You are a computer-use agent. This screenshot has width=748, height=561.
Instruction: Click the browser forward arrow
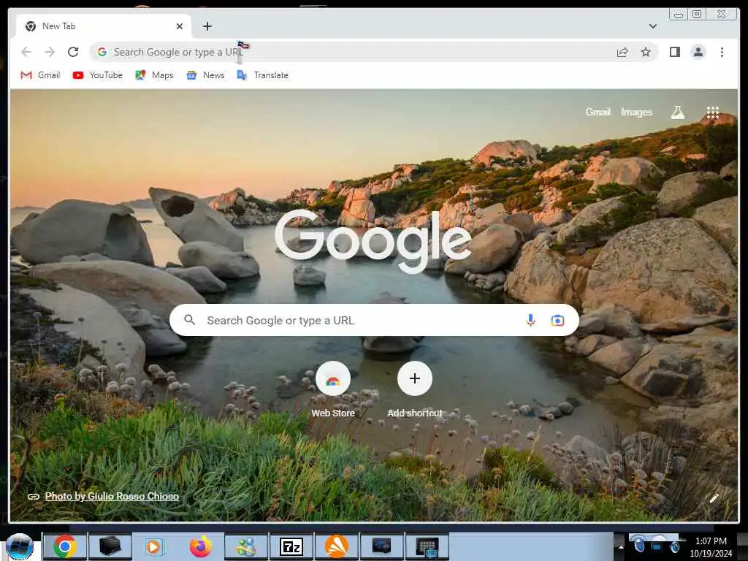[50, 52]
